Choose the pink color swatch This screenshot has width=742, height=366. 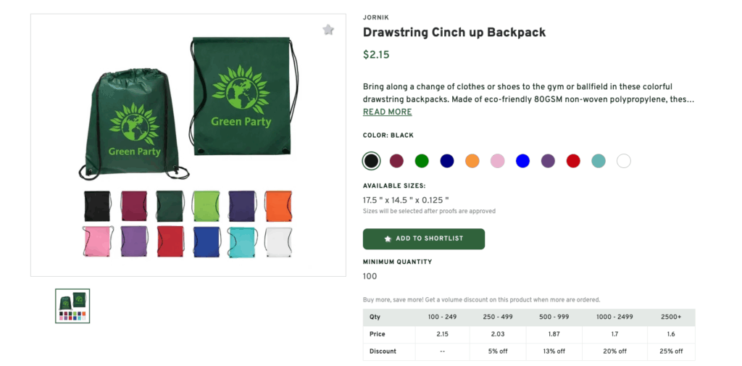pos(497,161)
